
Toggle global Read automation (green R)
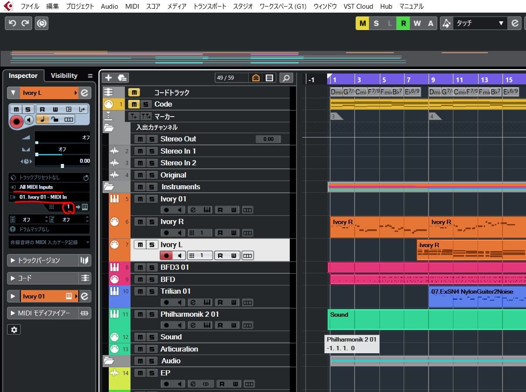pos(404,23)
